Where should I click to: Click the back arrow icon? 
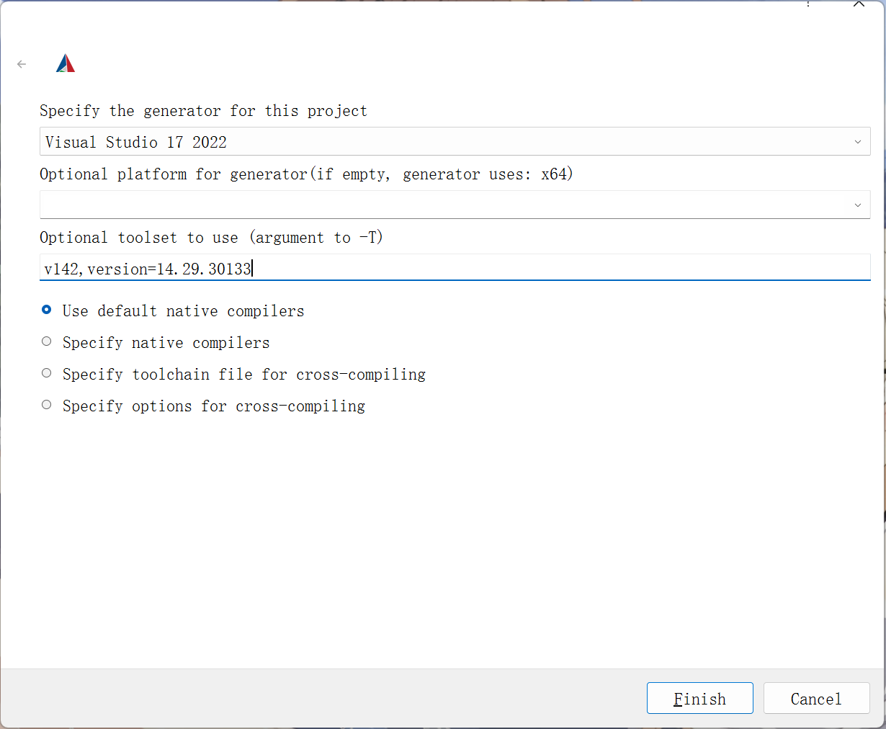(x=22, y=64)
